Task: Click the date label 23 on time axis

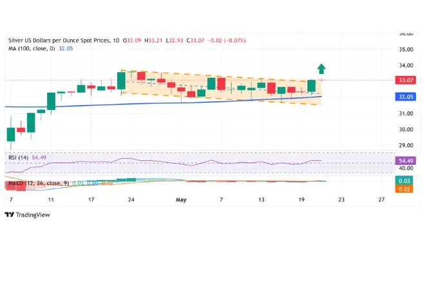Action: coord(341,200)
